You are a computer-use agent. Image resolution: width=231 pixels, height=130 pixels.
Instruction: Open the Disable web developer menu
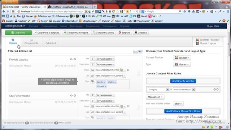[8, 21]
